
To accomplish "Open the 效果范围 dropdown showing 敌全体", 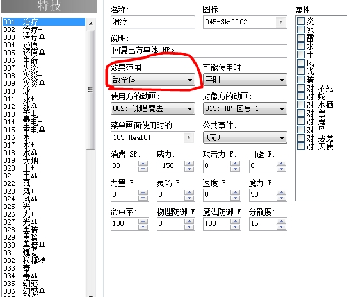I will click(x=153, y=80).
